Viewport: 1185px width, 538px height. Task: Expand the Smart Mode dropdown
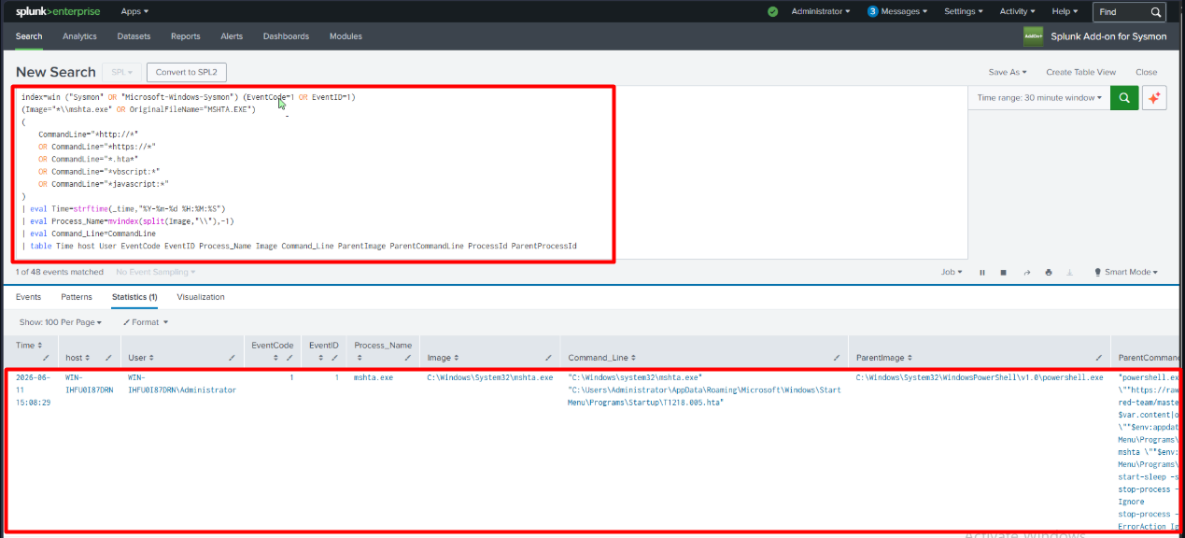(x=1131, y=272)
